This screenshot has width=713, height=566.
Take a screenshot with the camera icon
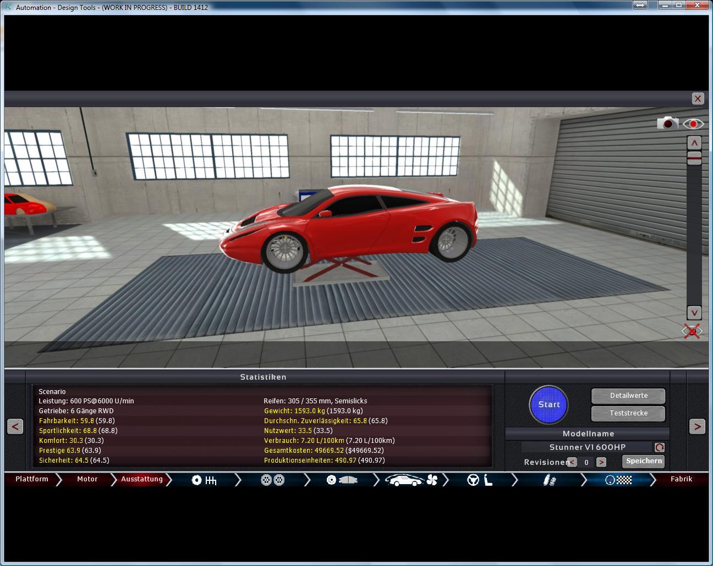tap(667, 123)
